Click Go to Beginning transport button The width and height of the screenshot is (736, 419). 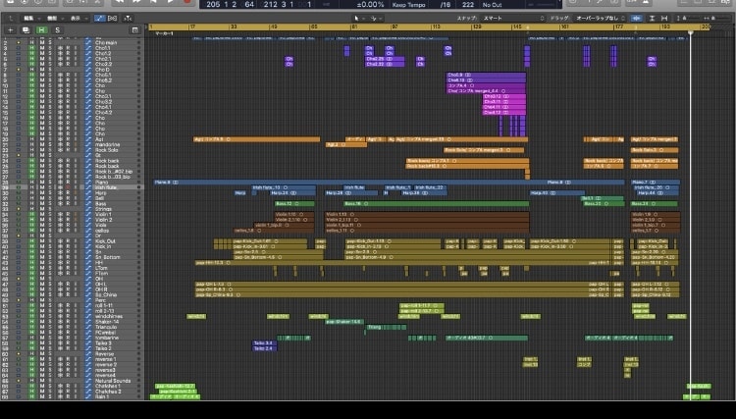(x=153, y=2)
